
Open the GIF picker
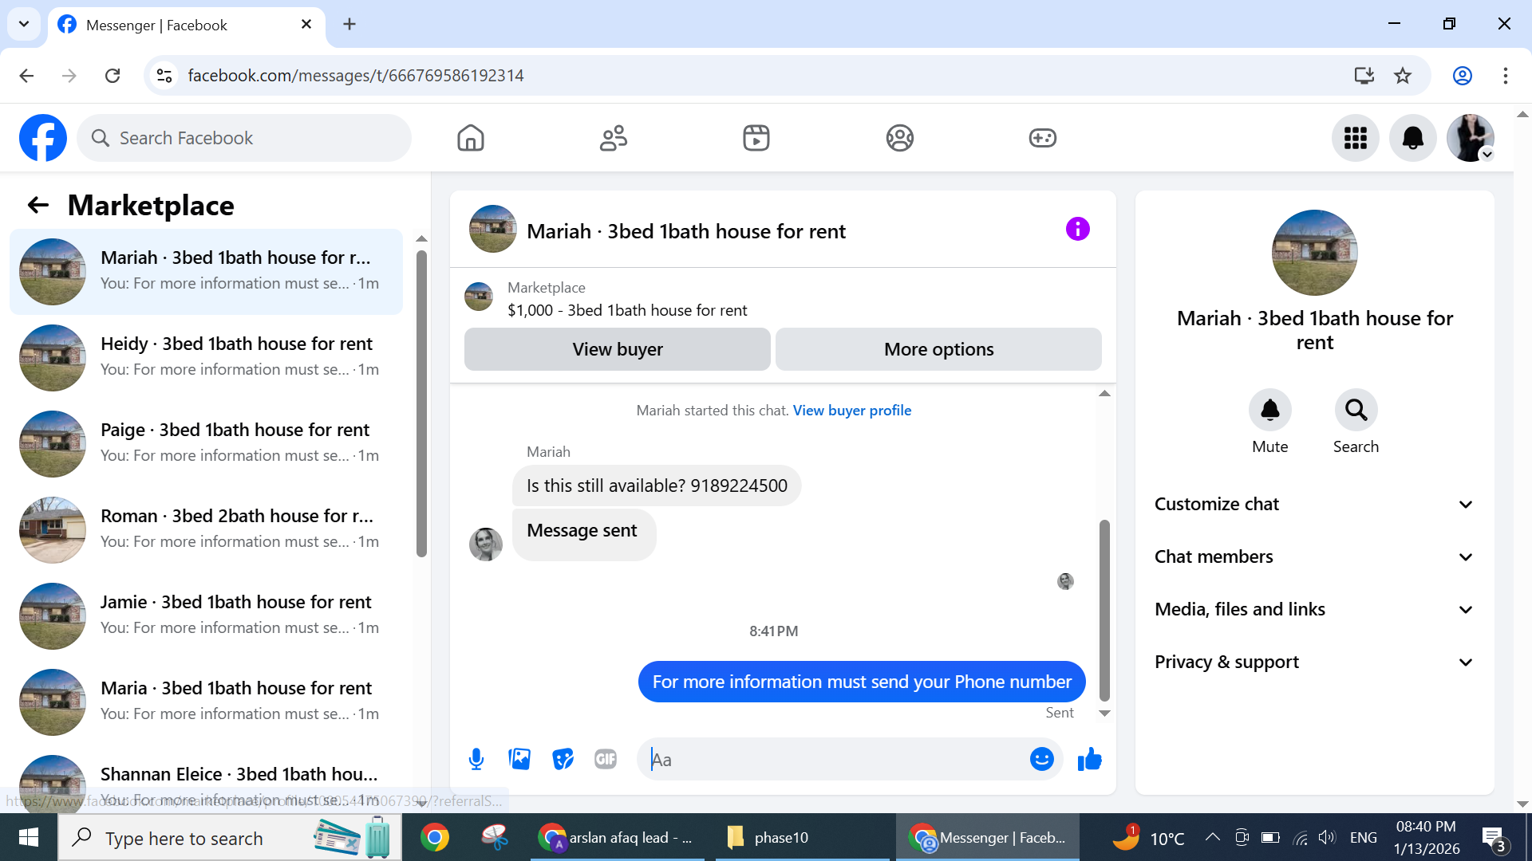coord(606,759)
